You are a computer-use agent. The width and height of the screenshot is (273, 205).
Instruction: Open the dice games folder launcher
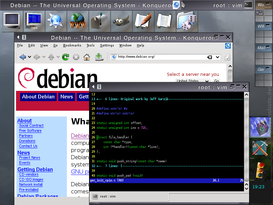pos(187,21)
